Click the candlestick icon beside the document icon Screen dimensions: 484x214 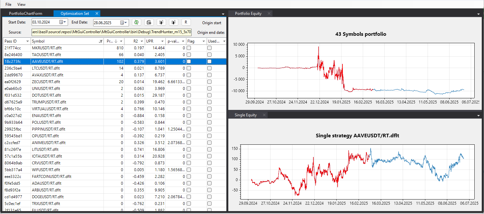coord(161,22)
